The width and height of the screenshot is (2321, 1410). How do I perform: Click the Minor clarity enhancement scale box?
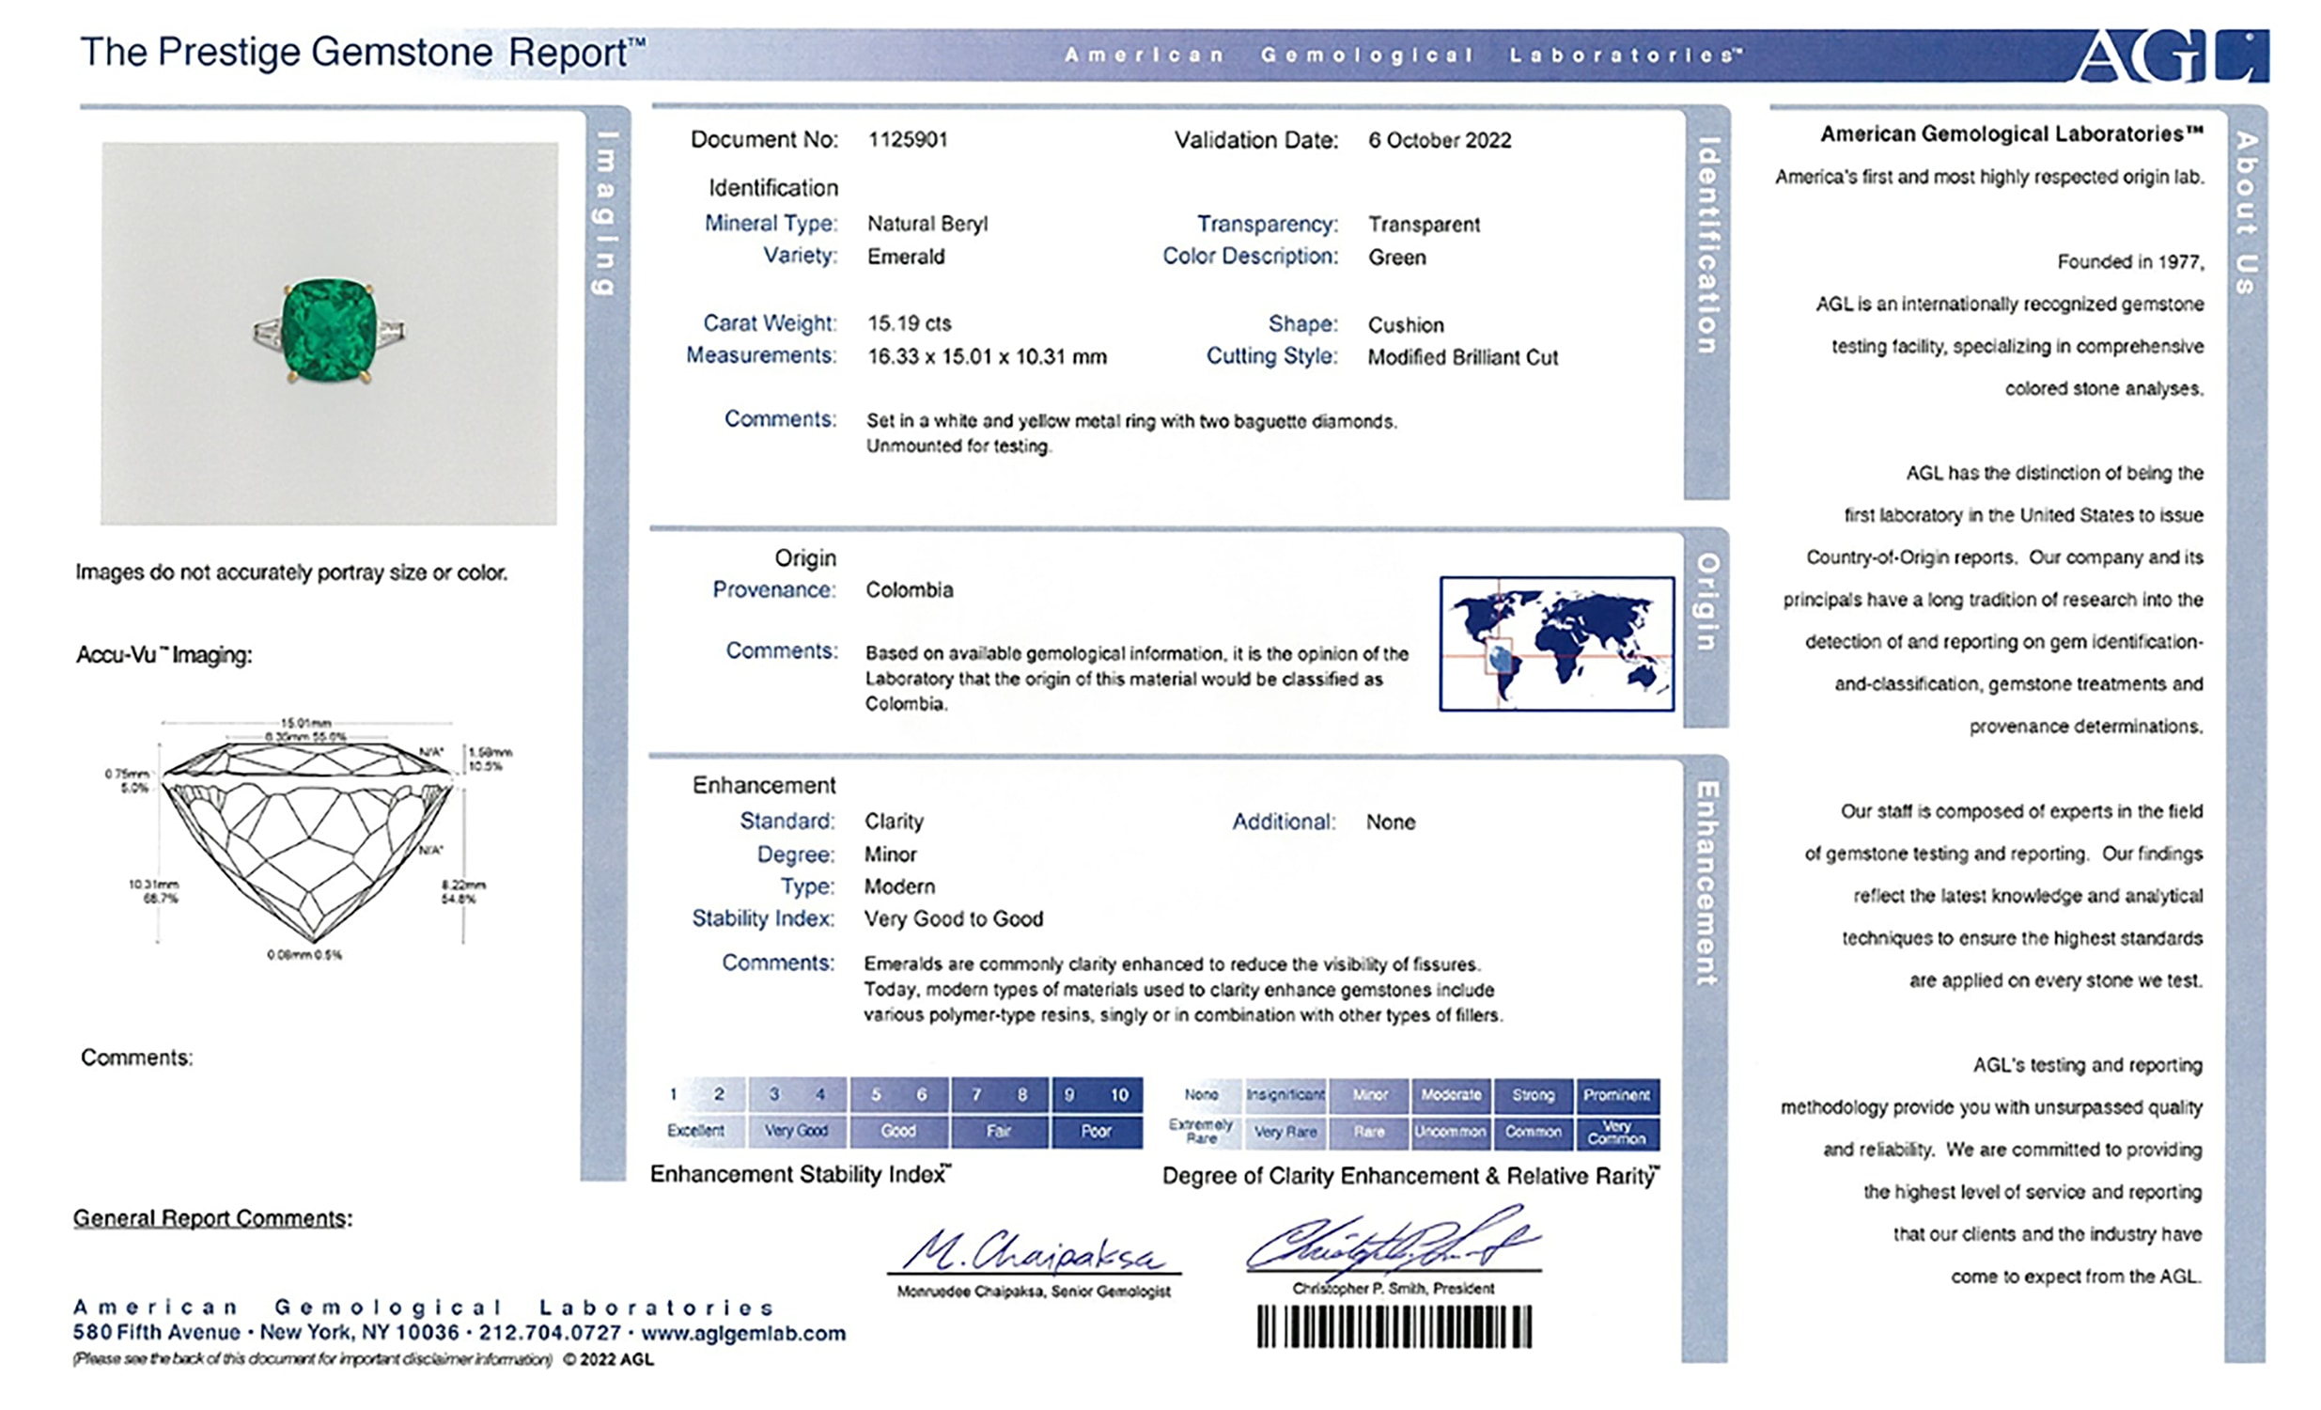[x=1370, y=1095]
